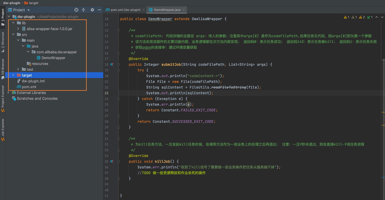Hide the Project tool window with minus icon

point(100,10)
